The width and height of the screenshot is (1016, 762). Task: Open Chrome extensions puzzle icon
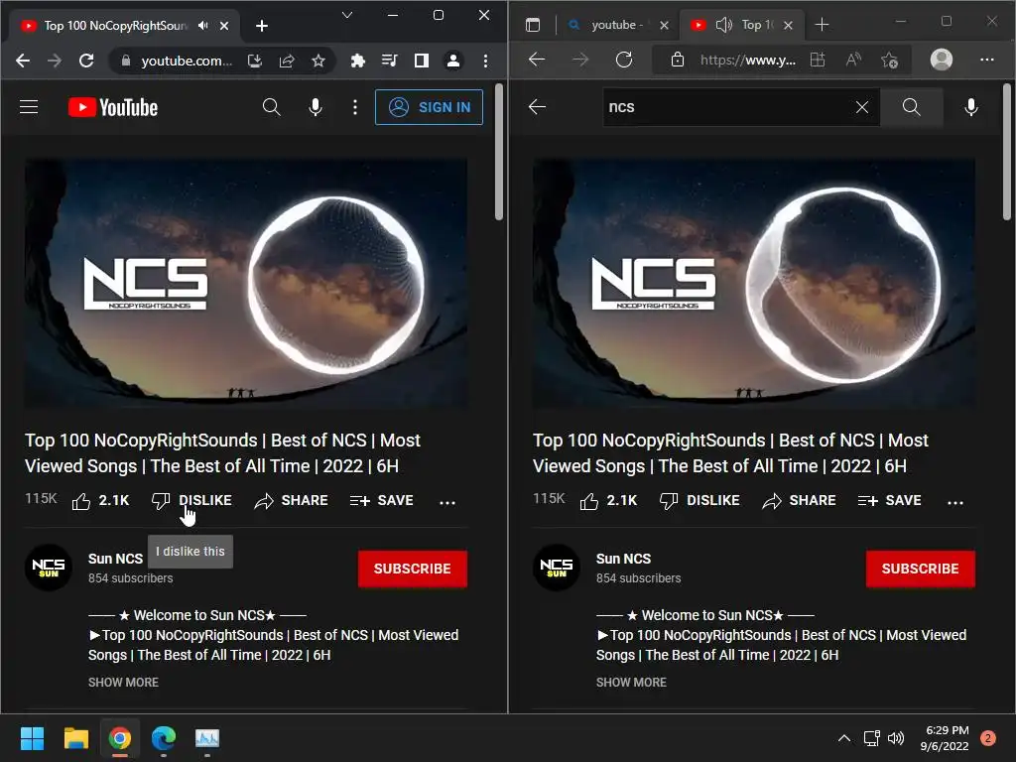357,61
